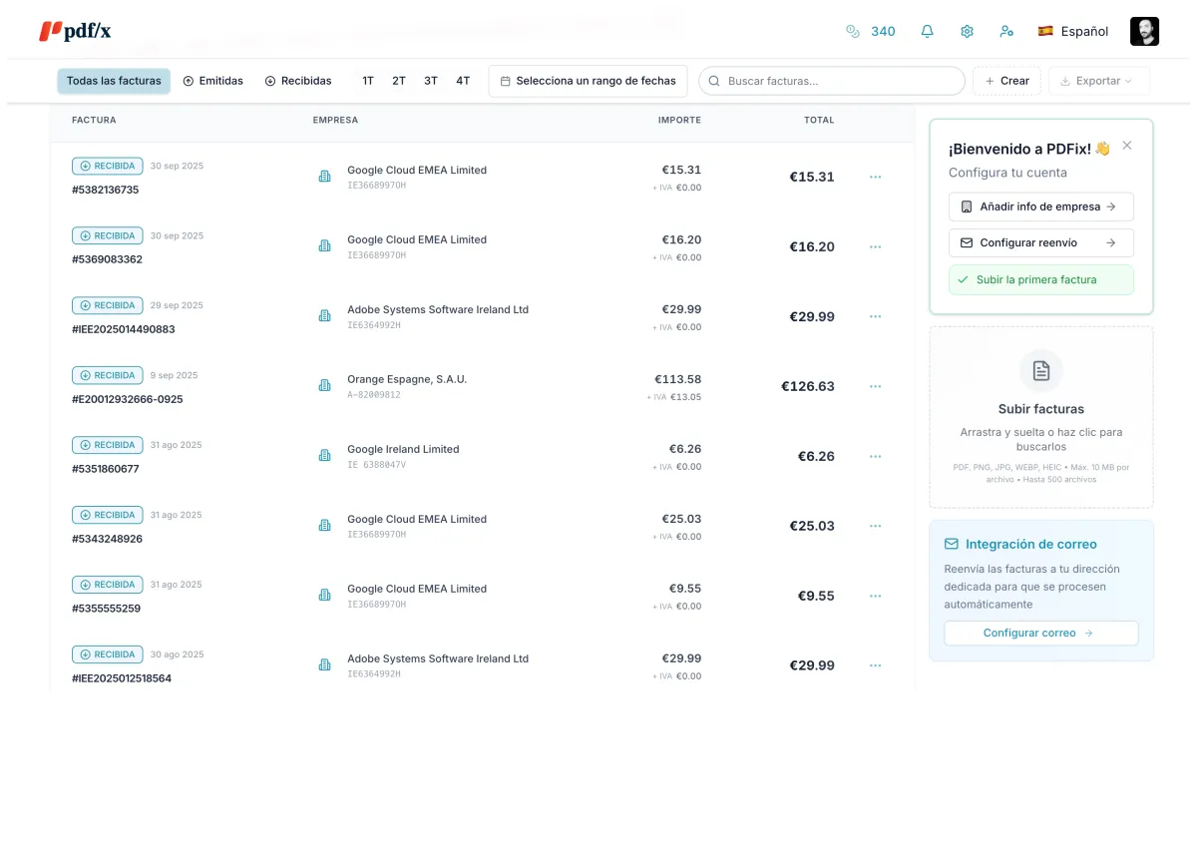
Task: Open the settings gear icon
Action: click(x=967, y=31)
